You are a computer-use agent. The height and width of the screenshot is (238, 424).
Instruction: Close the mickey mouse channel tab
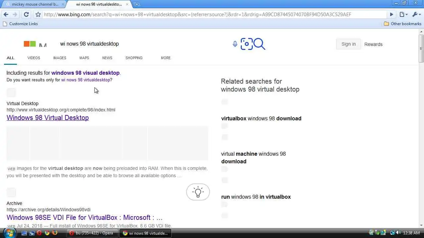(63, 4)
